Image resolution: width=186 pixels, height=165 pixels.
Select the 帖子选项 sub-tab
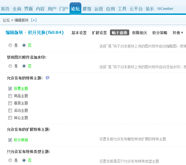click(x=119, y=32)
